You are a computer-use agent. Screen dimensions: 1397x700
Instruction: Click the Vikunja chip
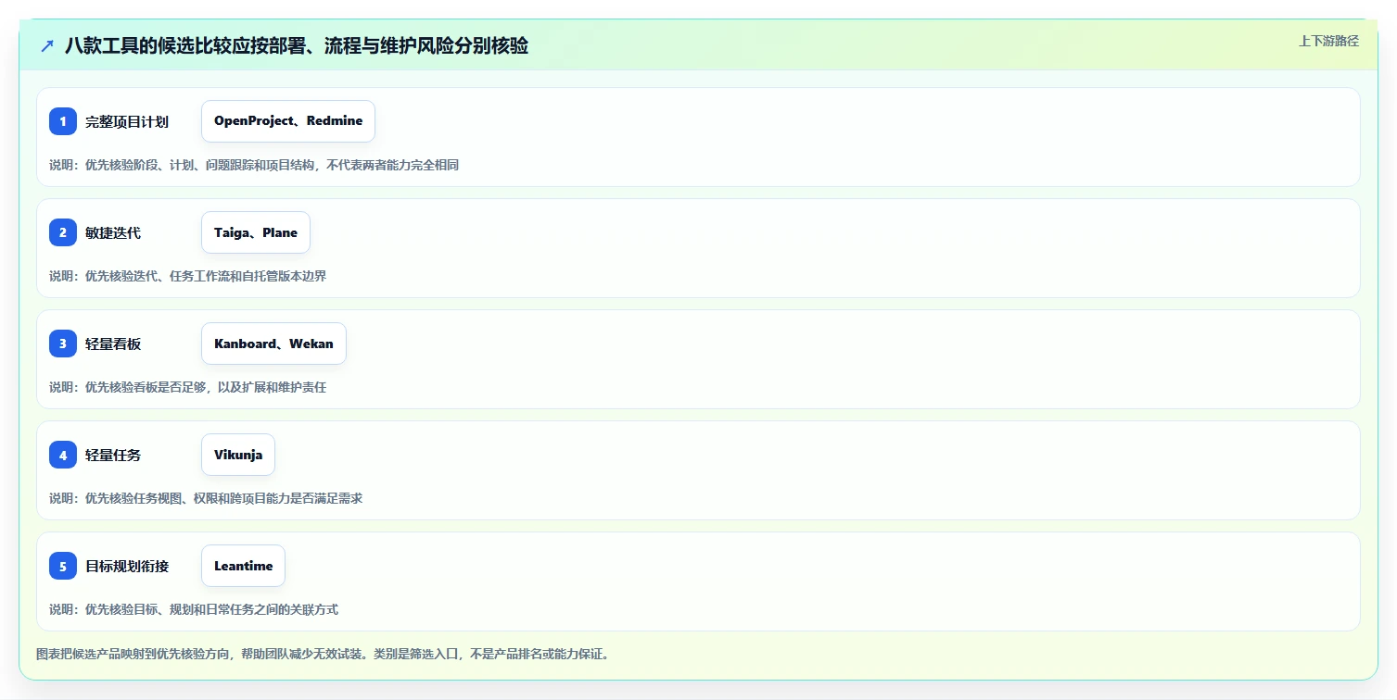[x=238, y=455]
